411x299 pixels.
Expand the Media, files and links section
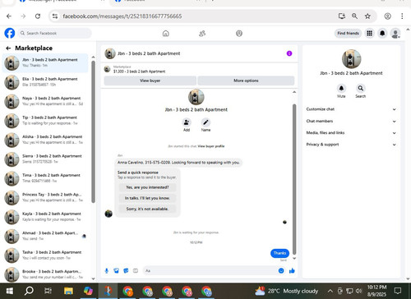click(x=351, y=133)
